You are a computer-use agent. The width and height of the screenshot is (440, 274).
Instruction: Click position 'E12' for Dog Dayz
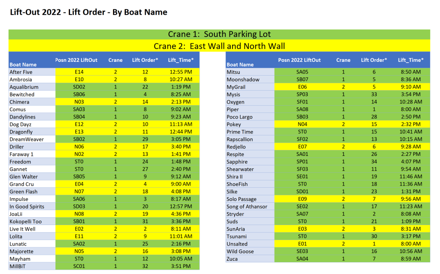[79, 125]
